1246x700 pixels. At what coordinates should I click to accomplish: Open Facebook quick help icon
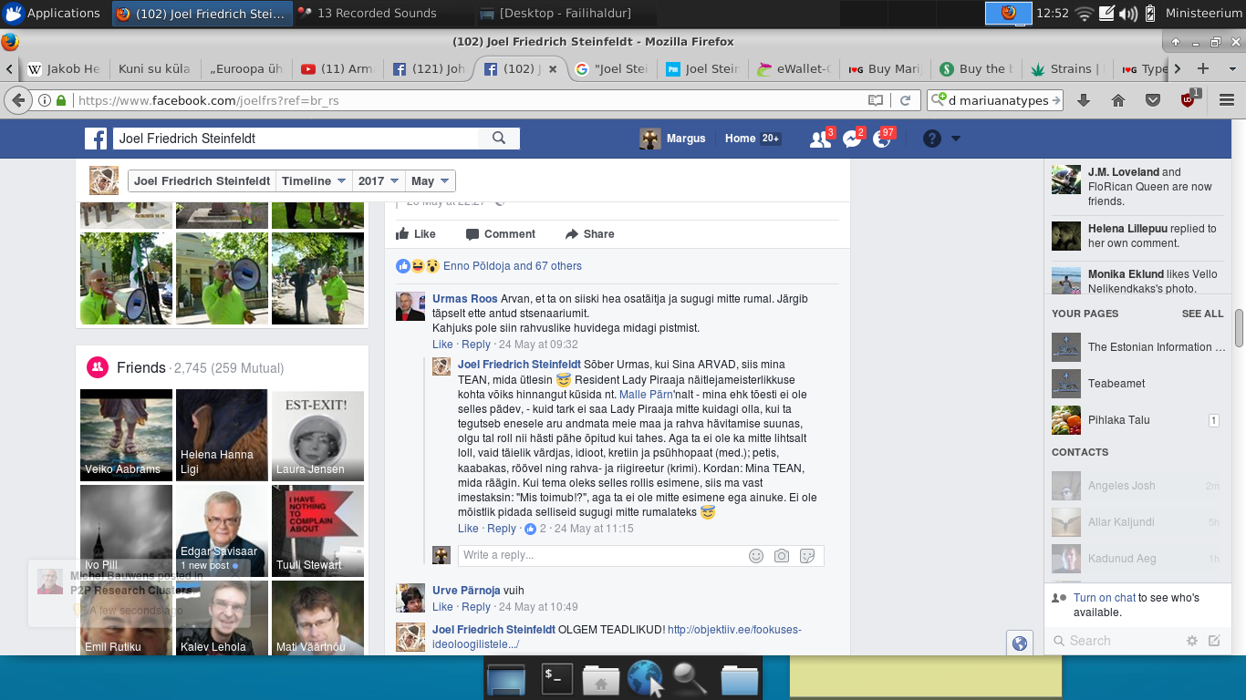point(931,139)
